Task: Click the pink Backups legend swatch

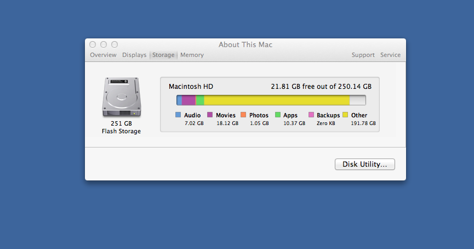Action: [x=311, y=115]
